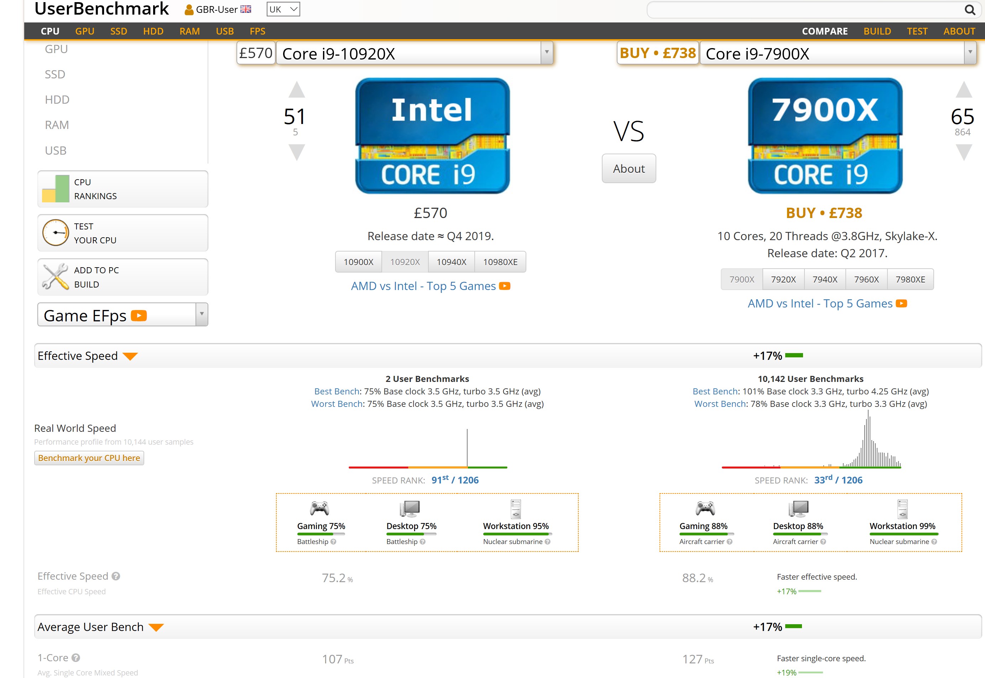Select the 7920X model button
Image resolution: width=985 pixels, height=678 pixels.
(x=783, y=279)
